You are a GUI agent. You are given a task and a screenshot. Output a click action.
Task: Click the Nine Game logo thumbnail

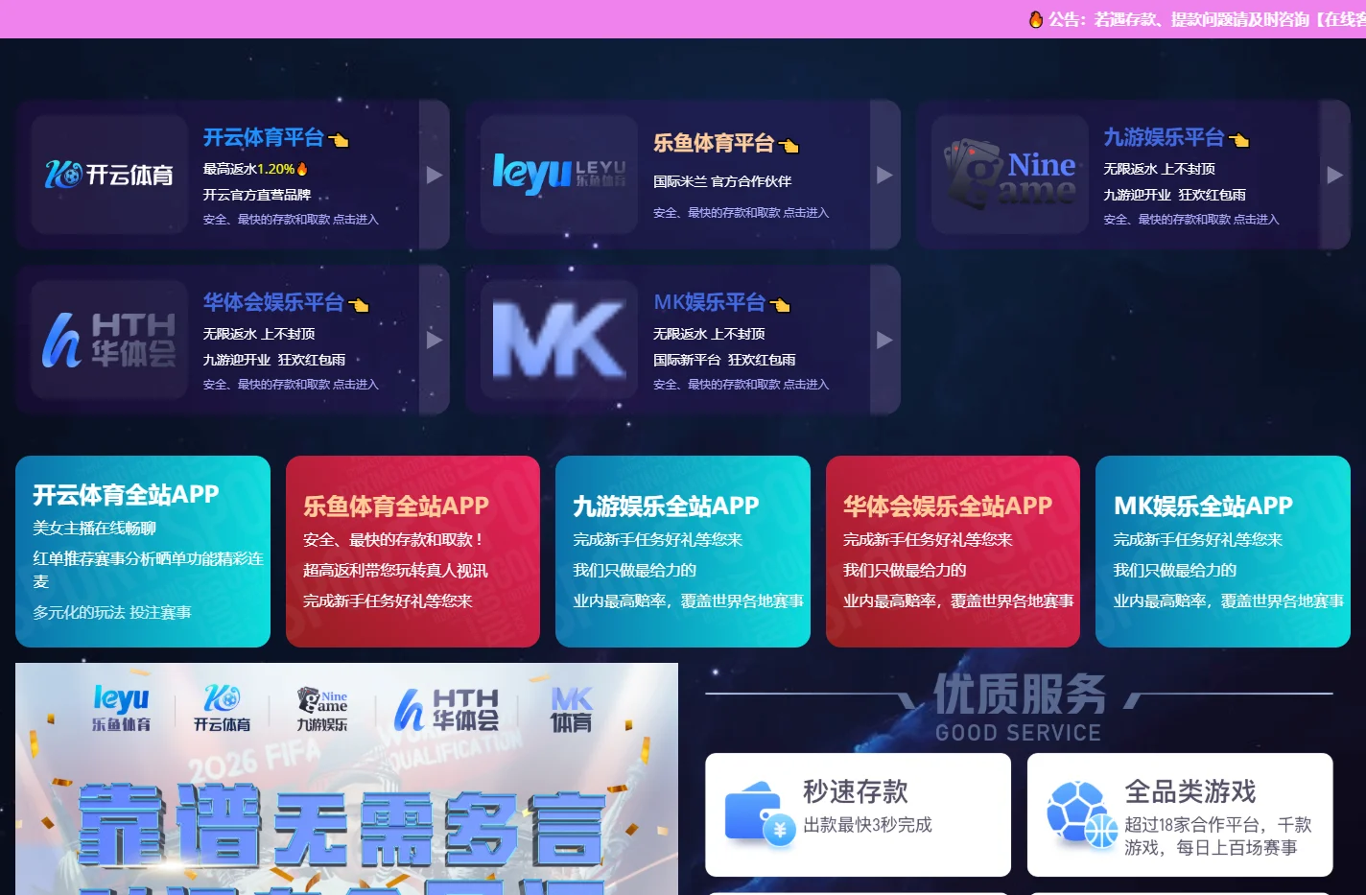click(x=1010, y=174)
